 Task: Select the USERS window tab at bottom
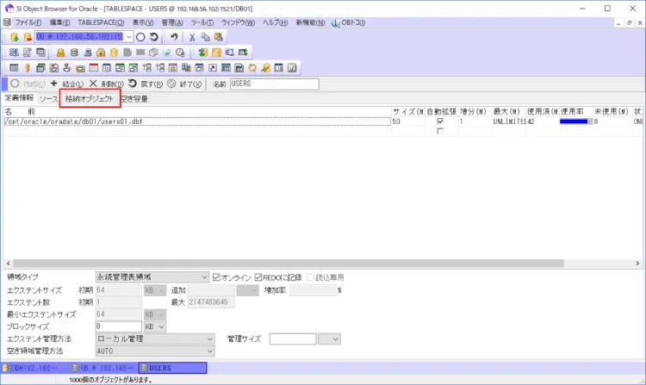click(x=172, y=368)
